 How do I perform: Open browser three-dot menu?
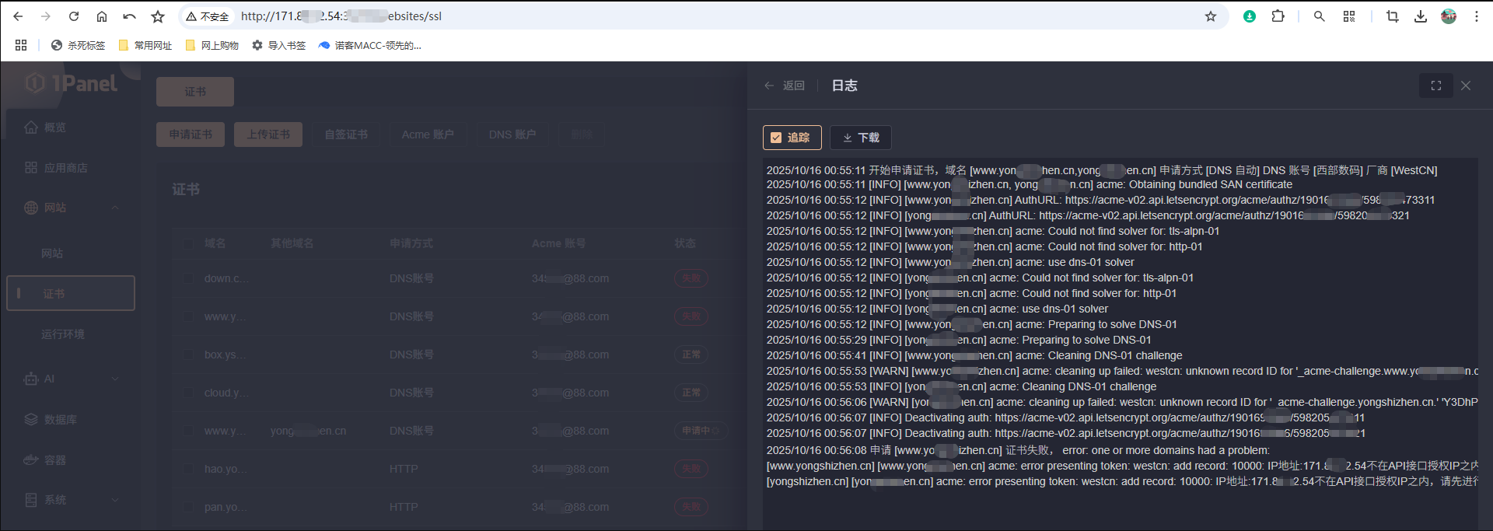coord(1476,16)
